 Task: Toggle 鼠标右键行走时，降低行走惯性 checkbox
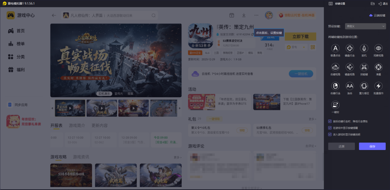[x=330, y=121]
